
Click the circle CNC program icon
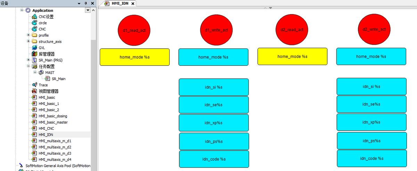point(34,23)
